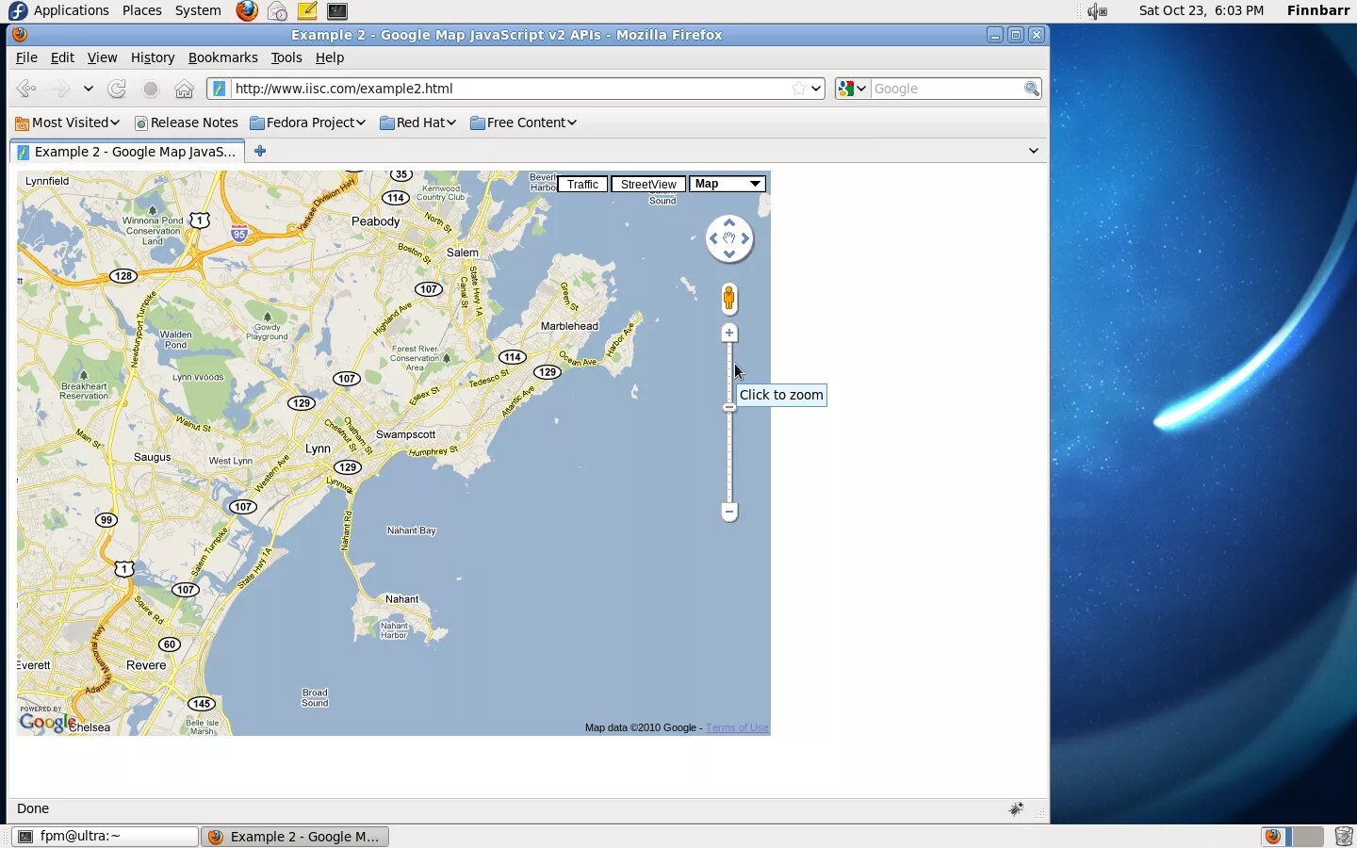Image resolution: width=1357 pixels, height=848 pixels.
Task: Click the Firefox launcher in top panel
Action: [x=247, y=11]
